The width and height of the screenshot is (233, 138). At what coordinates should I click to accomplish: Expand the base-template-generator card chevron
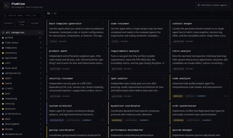click(x=103, y=24)
